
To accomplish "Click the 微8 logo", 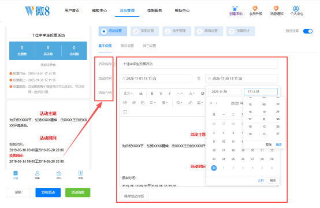I will click(x=37, y=11).
